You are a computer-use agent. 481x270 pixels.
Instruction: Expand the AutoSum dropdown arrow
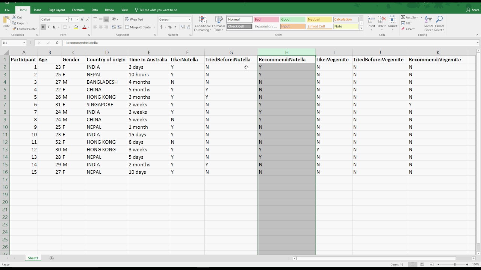coord(421,17)
